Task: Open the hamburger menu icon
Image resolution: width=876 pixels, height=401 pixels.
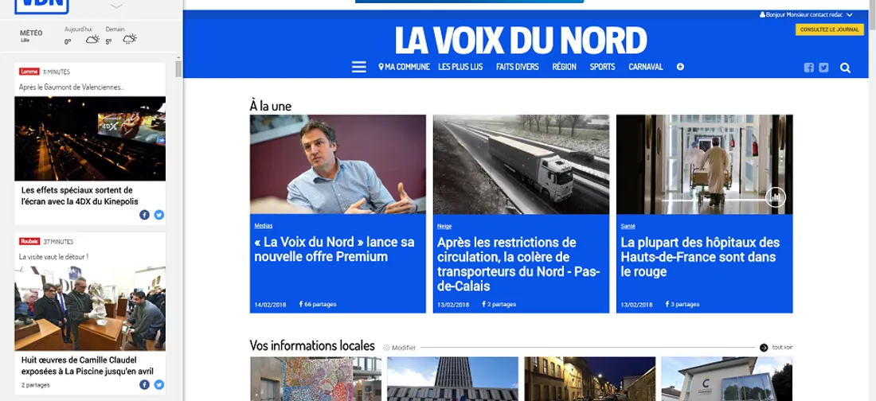Action: point(358,67)
